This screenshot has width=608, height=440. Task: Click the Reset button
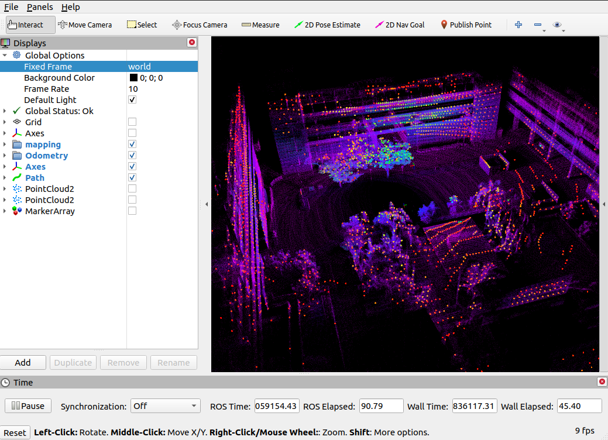[15, 432]
